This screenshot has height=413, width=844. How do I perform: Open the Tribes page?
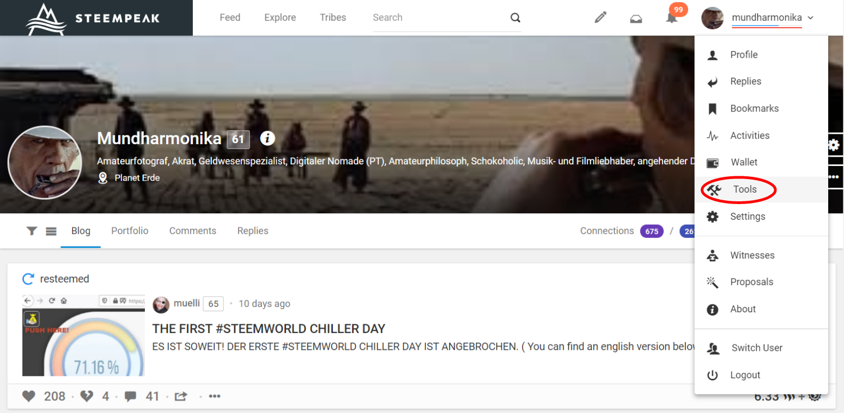(x=333, y=17)
